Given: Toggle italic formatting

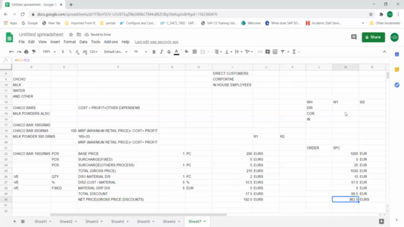Looking at the screenshot, I should point(162,52).
